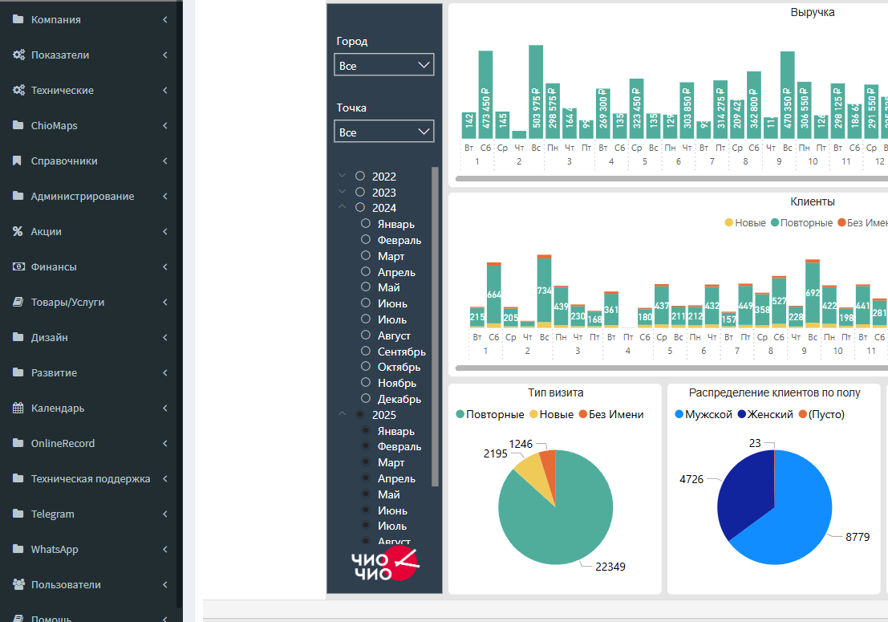Select the 2024 year radio button
The height and width of the screenshot is (622, 888).
359,207
